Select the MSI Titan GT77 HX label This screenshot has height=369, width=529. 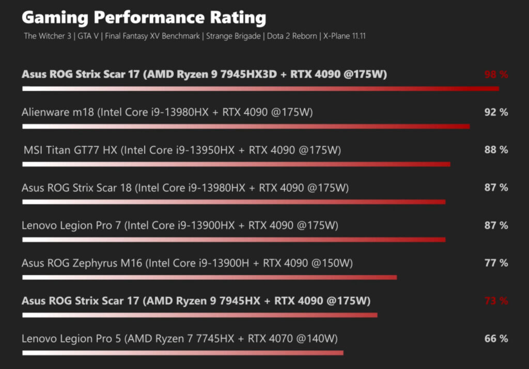[182, 150]
